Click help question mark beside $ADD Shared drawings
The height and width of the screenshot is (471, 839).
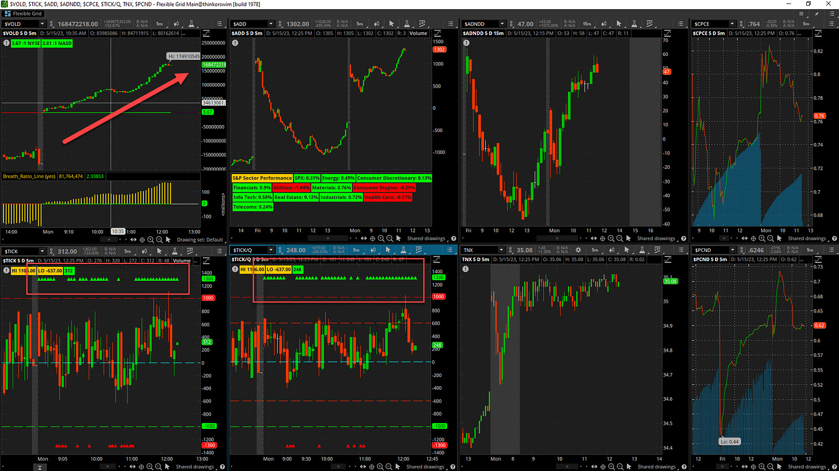[x=453, y=239]
